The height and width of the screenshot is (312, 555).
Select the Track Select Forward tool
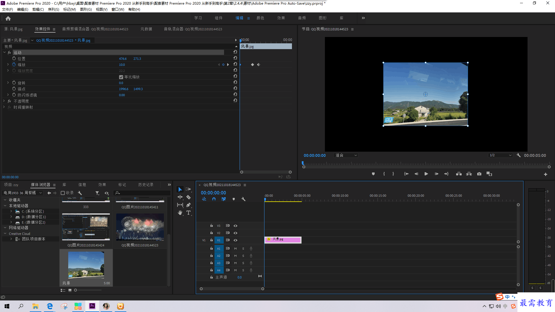188,189
